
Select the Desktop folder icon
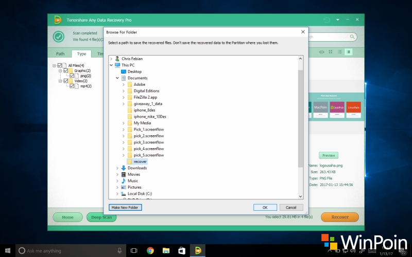point(124,71)
